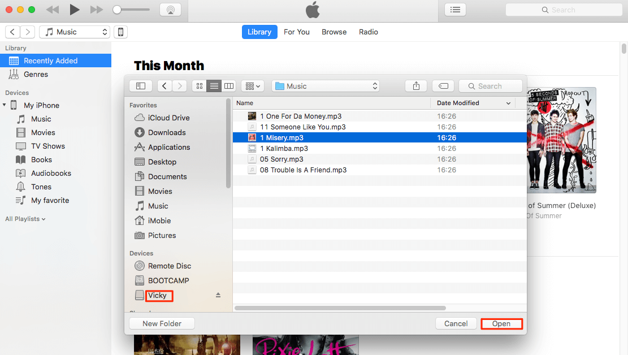628x355 pixels.
Task: Click the New Folder button
Action: click(161, 323)
